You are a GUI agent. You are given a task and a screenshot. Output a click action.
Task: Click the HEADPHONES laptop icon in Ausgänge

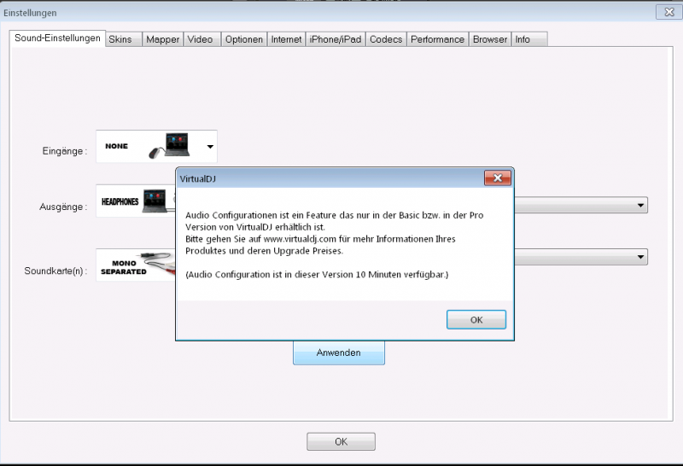155,201
